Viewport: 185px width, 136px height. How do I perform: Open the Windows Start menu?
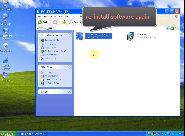click(x=8, y=134)
